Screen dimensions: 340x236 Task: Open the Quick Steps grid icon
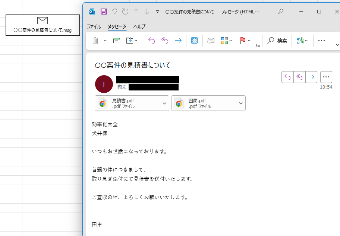pyautogui.click(x=194, y=41)
